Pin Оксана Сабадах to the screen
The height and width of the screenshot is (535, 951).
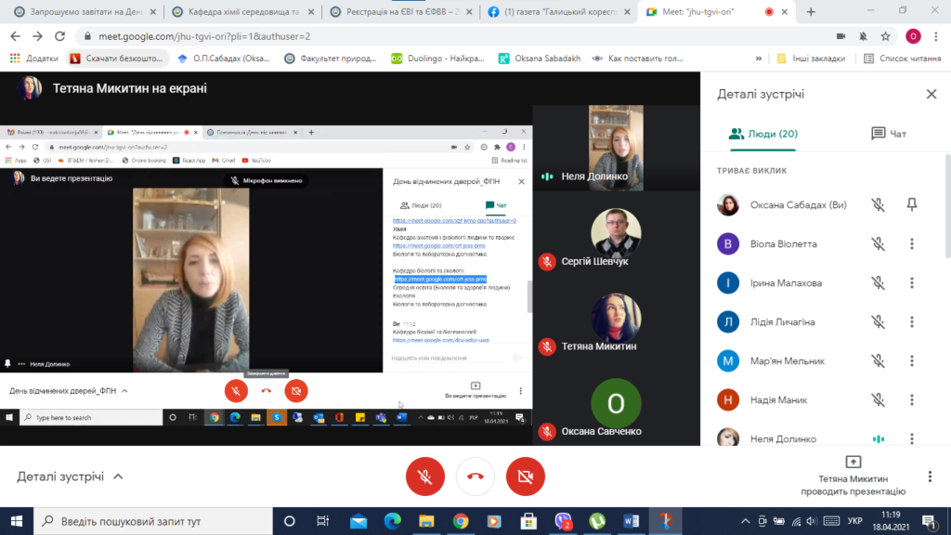point(912,205)
